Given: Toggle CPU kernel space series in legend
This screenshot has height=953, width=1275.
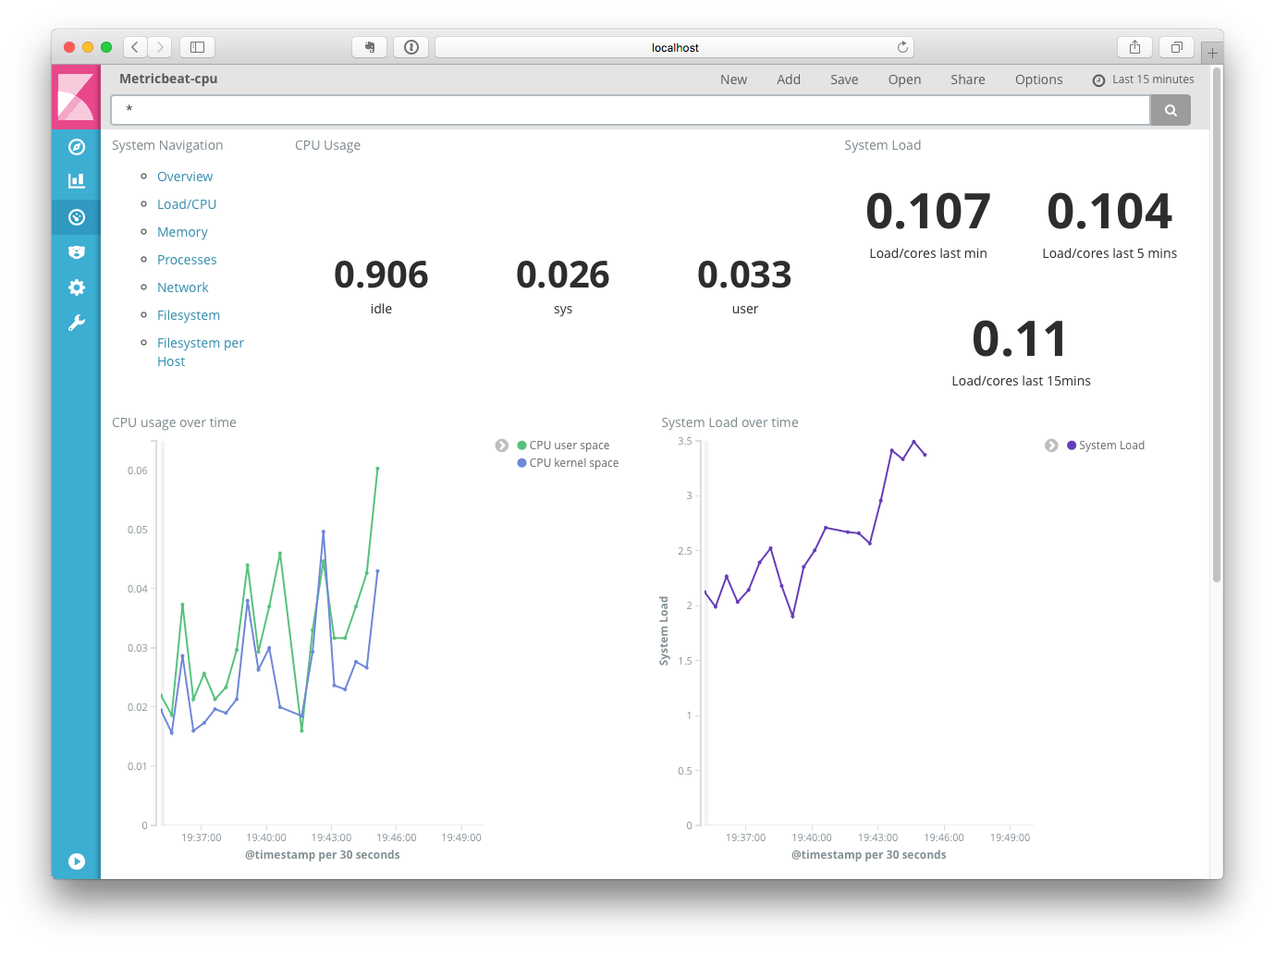Looking at the screenshot, I should (x=569, y=462).
